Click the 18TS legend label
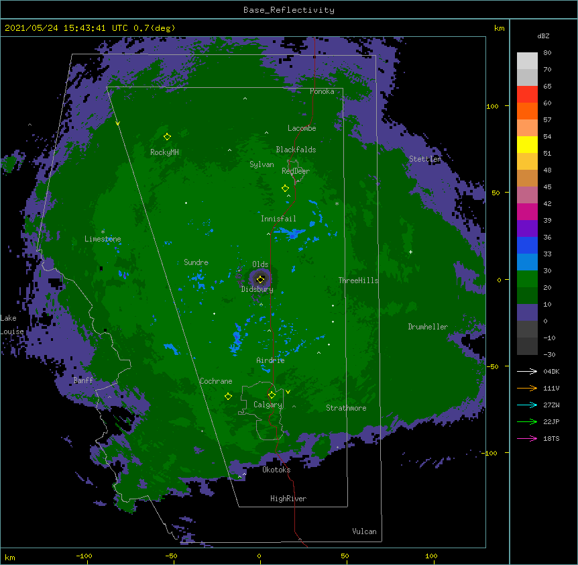The width and height of the screenshot is (578, 565). pyautogui.click(x=551, y=438)
